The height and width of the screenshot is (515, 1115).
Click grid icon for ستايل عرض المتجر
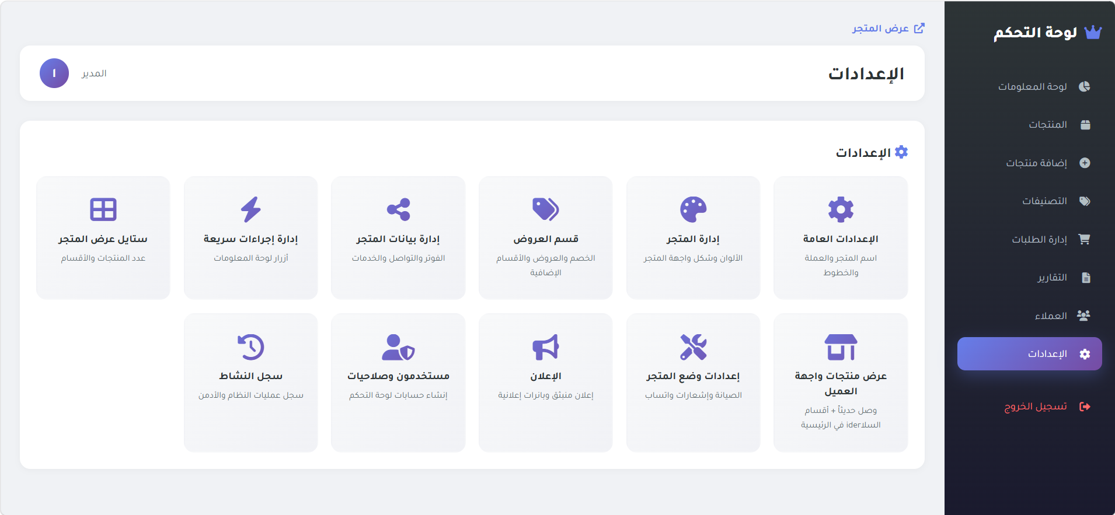[x=103, y=209]
